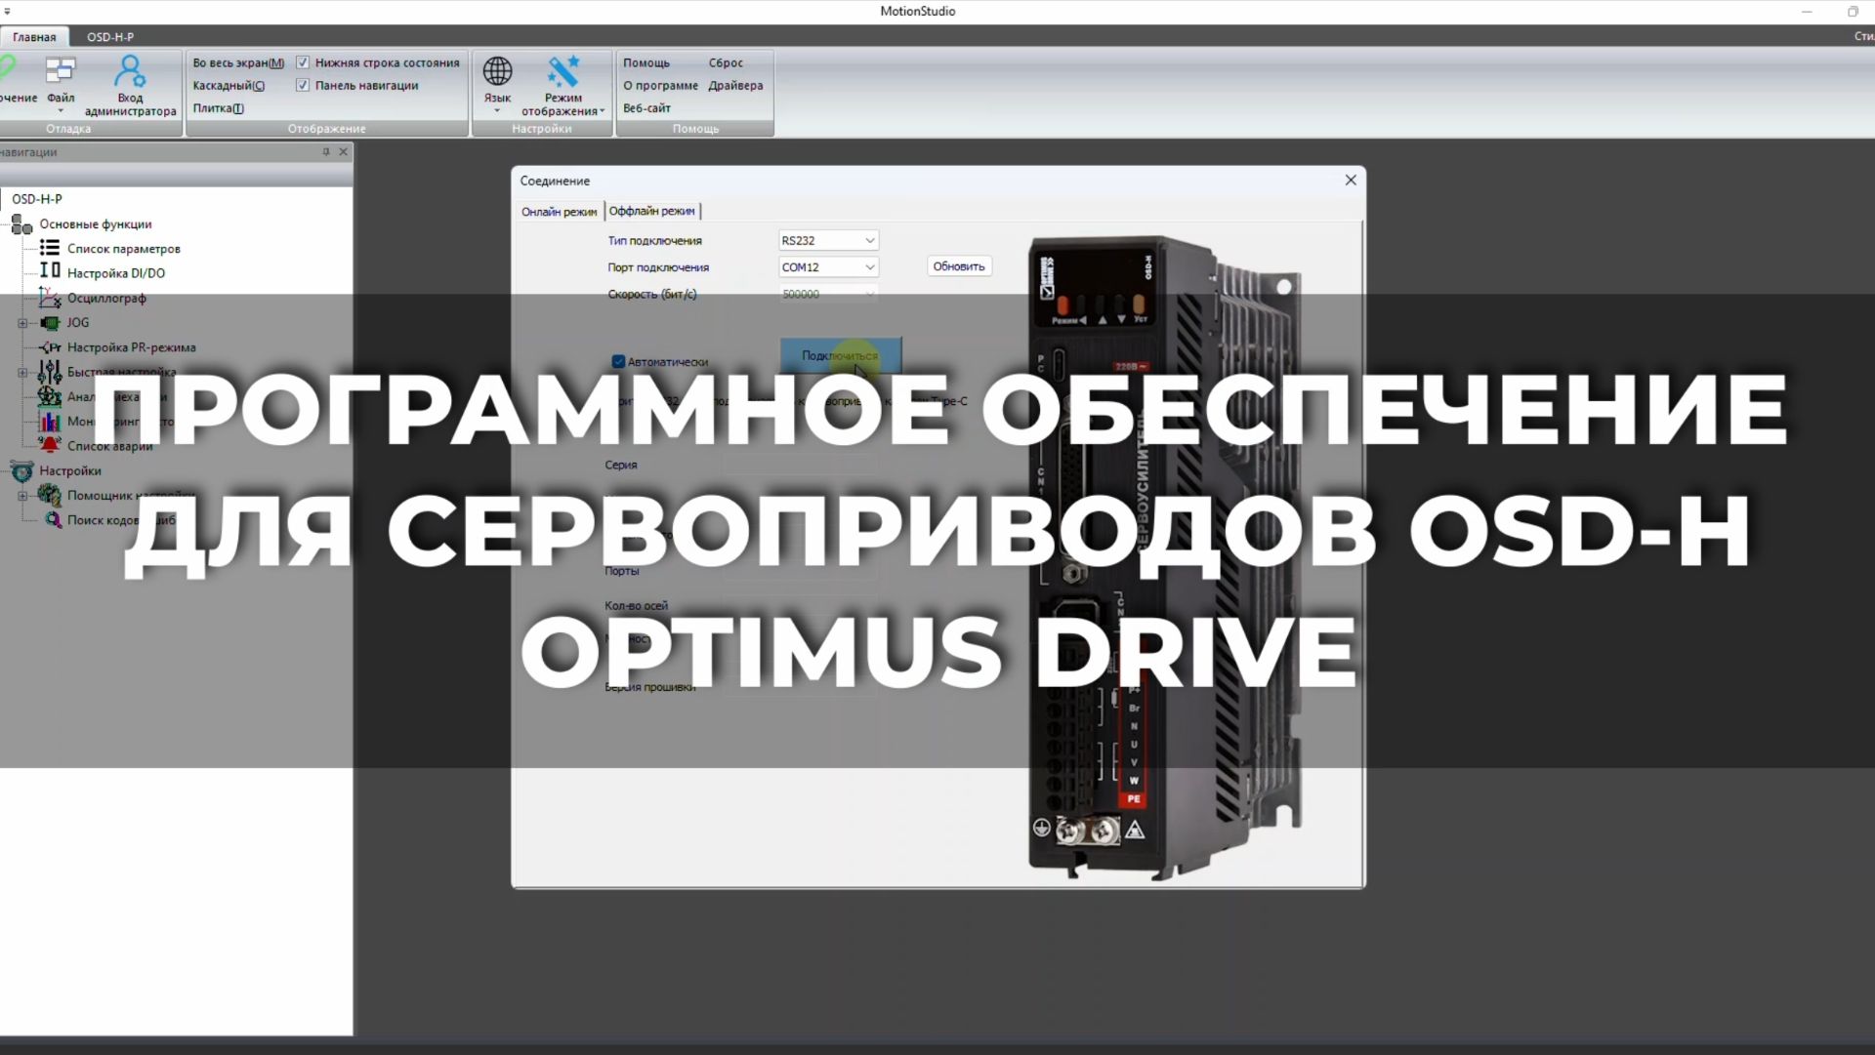Click the Драйвера button
This screenshot has width=1875, height=1055.
pos(735,85)
